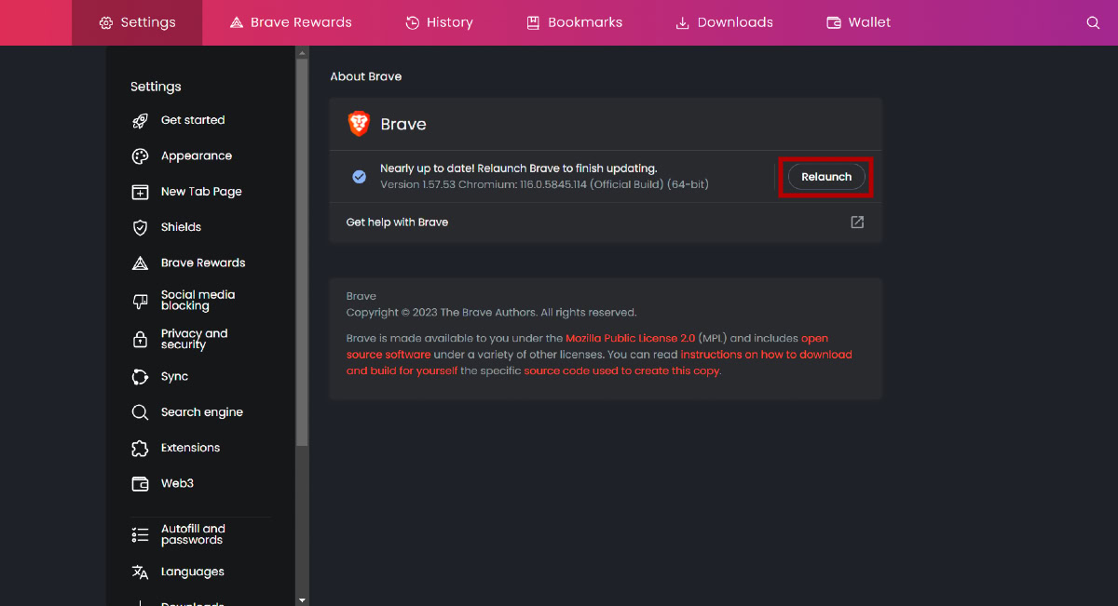The width and height of the screenshot is (1118, 606).
Task: Click the sidebar scrollbar down arrow
Action: coord(301,600)
